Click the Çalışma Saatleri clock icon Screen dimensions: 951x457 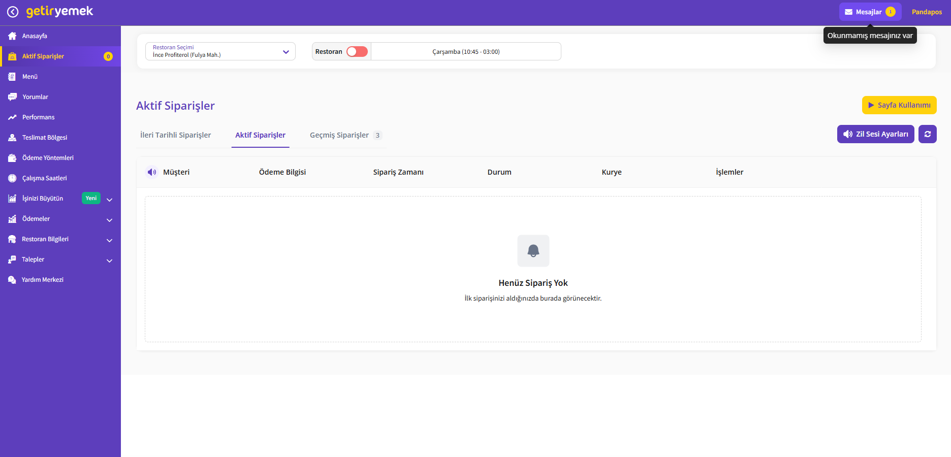(x=12, y=178)
